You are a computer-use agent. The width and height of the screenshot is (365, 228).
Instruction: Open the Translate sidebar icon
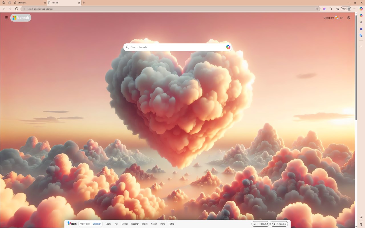361,35
